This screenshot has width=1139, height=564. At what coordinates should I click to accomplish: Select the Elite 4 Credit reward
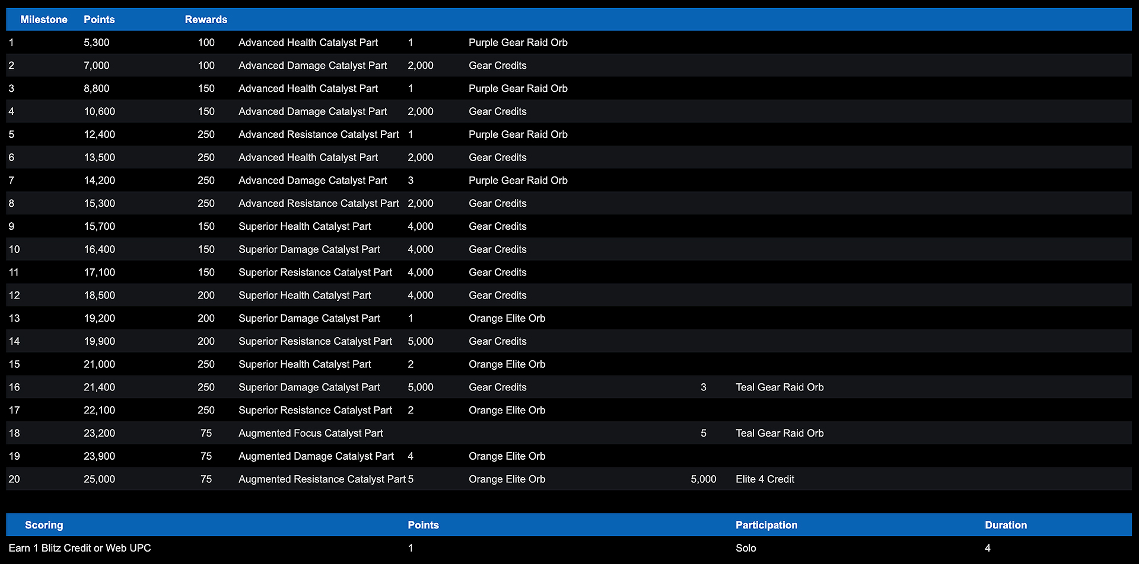(x=765, y=479)
